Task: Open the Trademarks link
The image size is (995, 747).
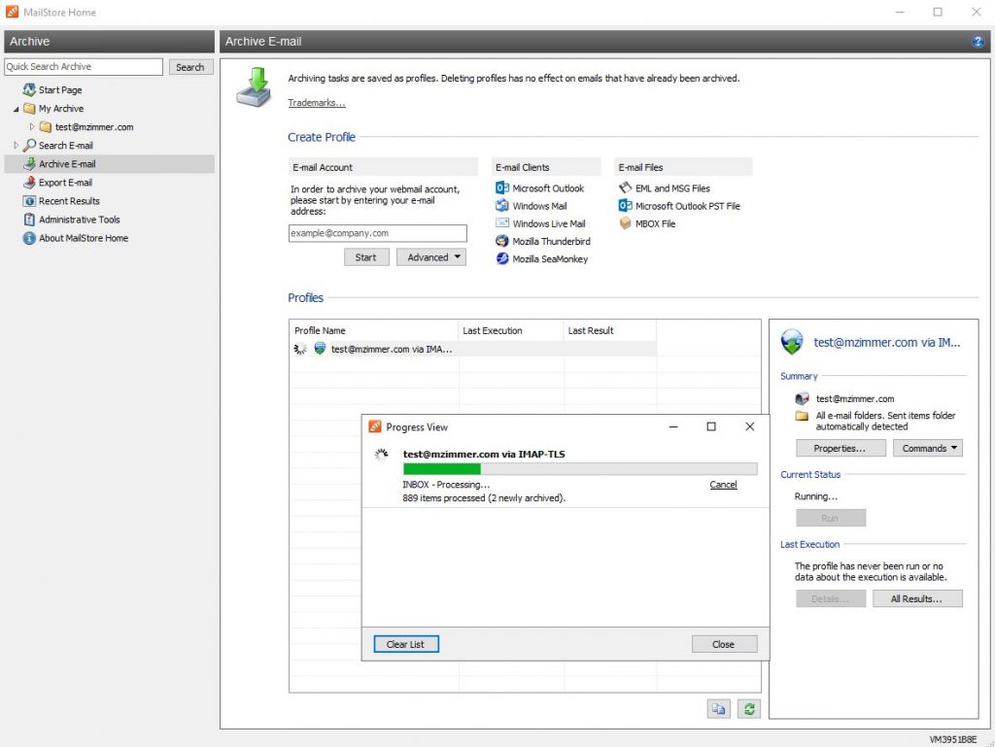Action: coord(316,103)
